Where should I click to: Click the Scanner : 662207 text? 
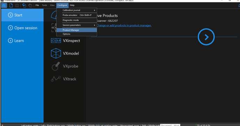click(107, 21)
